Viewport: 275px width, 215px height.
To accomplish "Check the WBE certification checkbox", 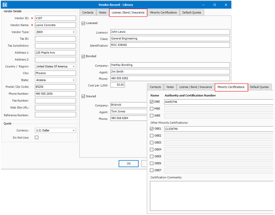I will tap(152, 116).
